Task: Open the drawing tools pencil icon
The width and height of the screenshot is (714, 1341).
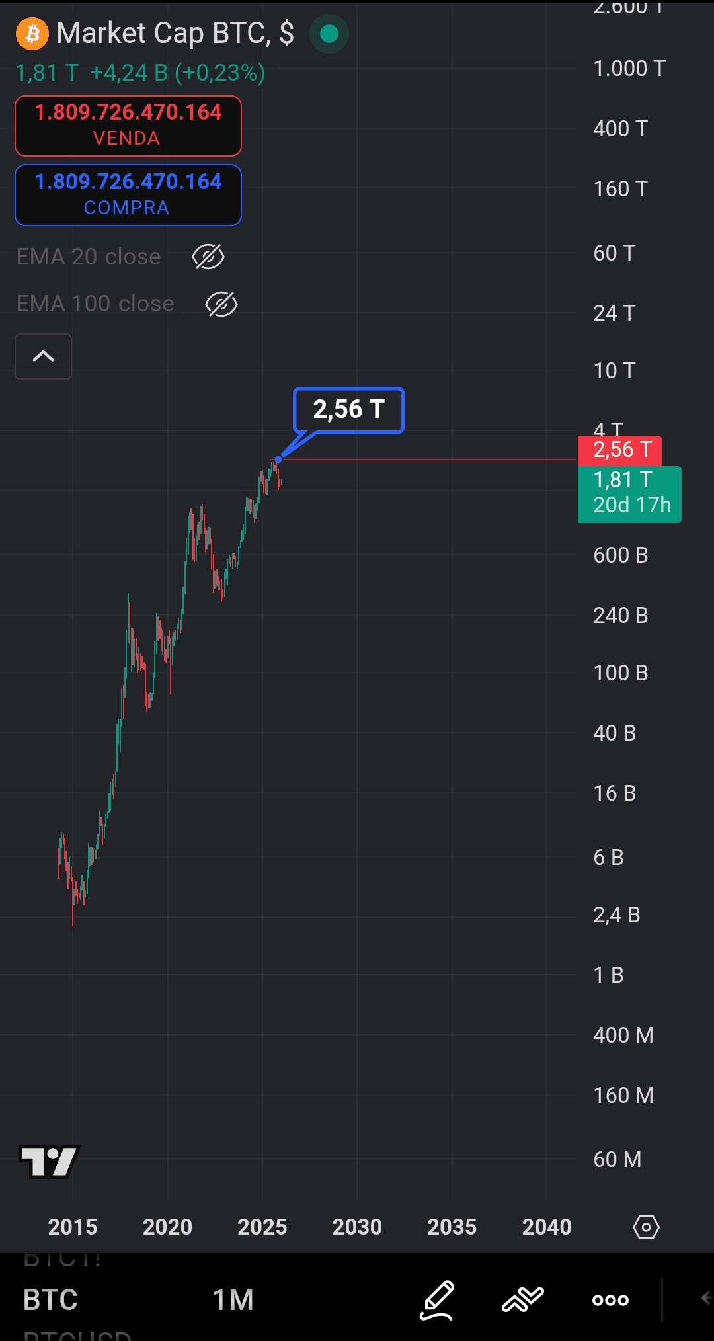Action: pos(437,1299)
